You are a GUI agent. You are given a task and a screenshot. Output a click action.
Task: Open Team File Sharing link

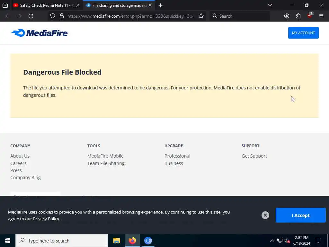click(106, 163)
